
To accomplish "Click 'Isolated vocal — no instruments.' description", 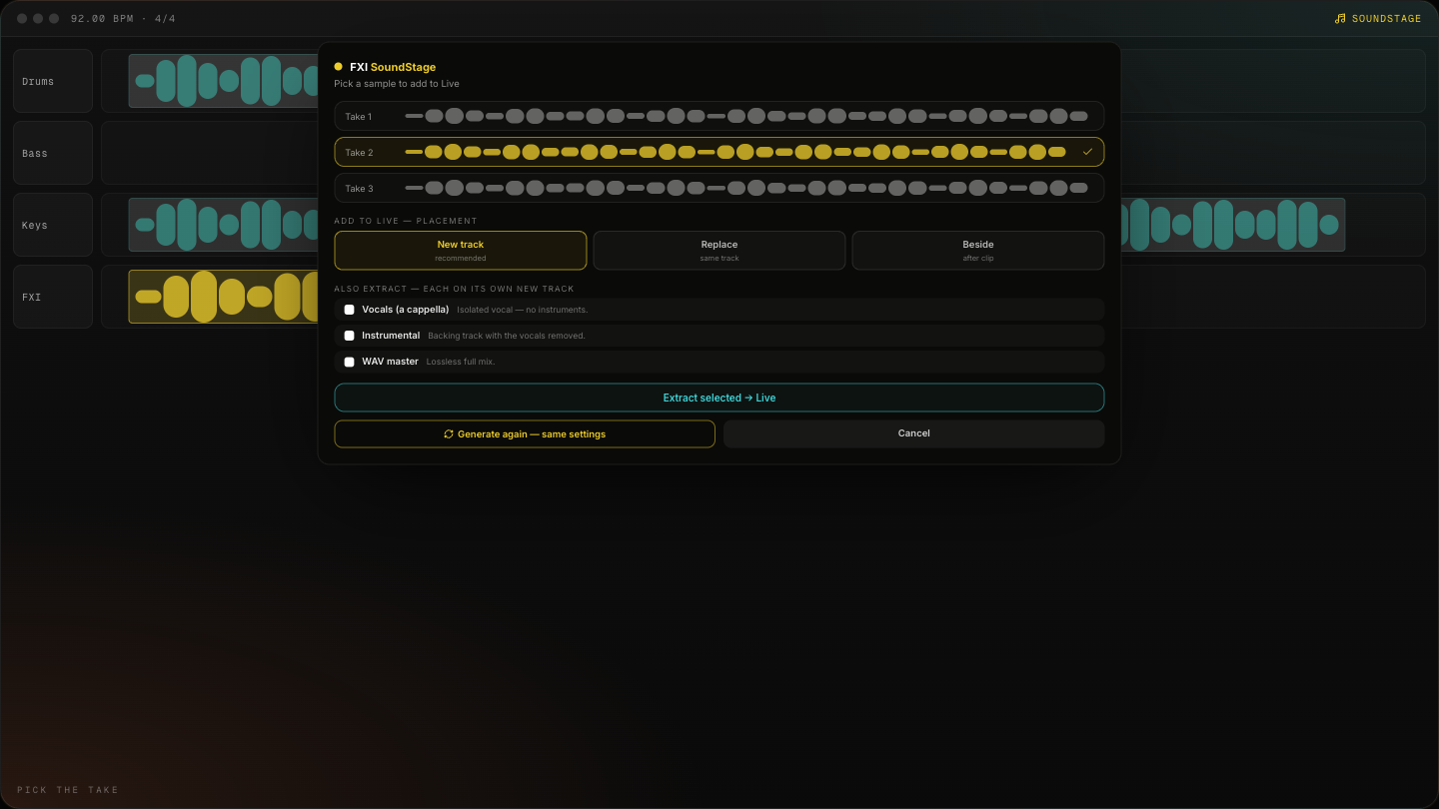I will (x=522, y=310).
